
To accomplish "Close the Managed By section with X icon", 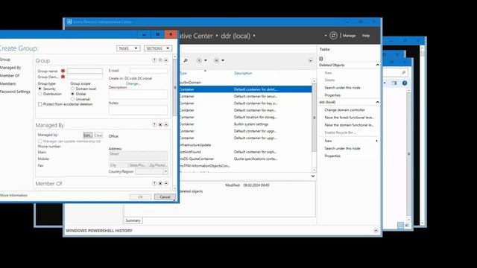I will (x=160, y=125).
